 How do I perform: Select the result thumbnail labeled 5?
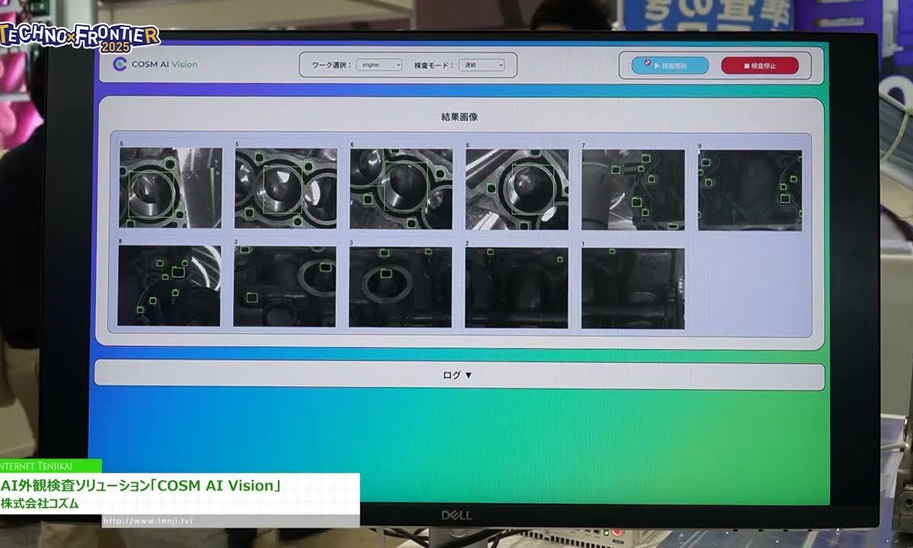(x=286, y=188)
